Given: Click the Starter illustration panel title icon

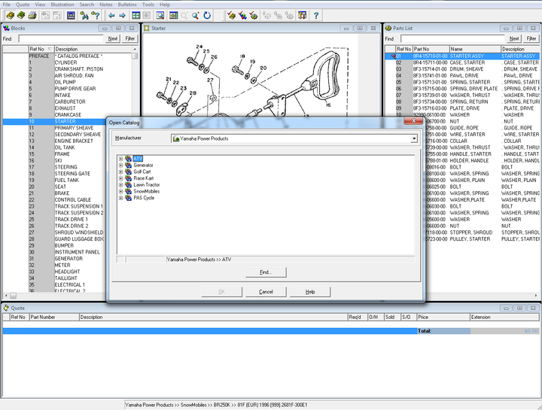Looking at the screenshot, I should (147, 29).
